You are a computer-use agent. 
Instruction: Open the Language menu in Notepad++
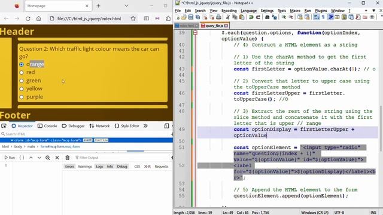click(x=249, y=11)
